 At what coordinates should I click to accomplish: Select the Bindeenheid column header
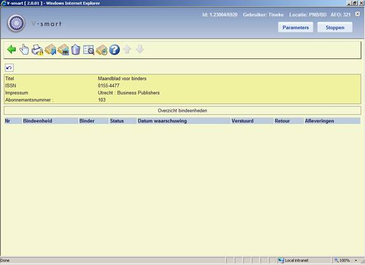(37, 121)
